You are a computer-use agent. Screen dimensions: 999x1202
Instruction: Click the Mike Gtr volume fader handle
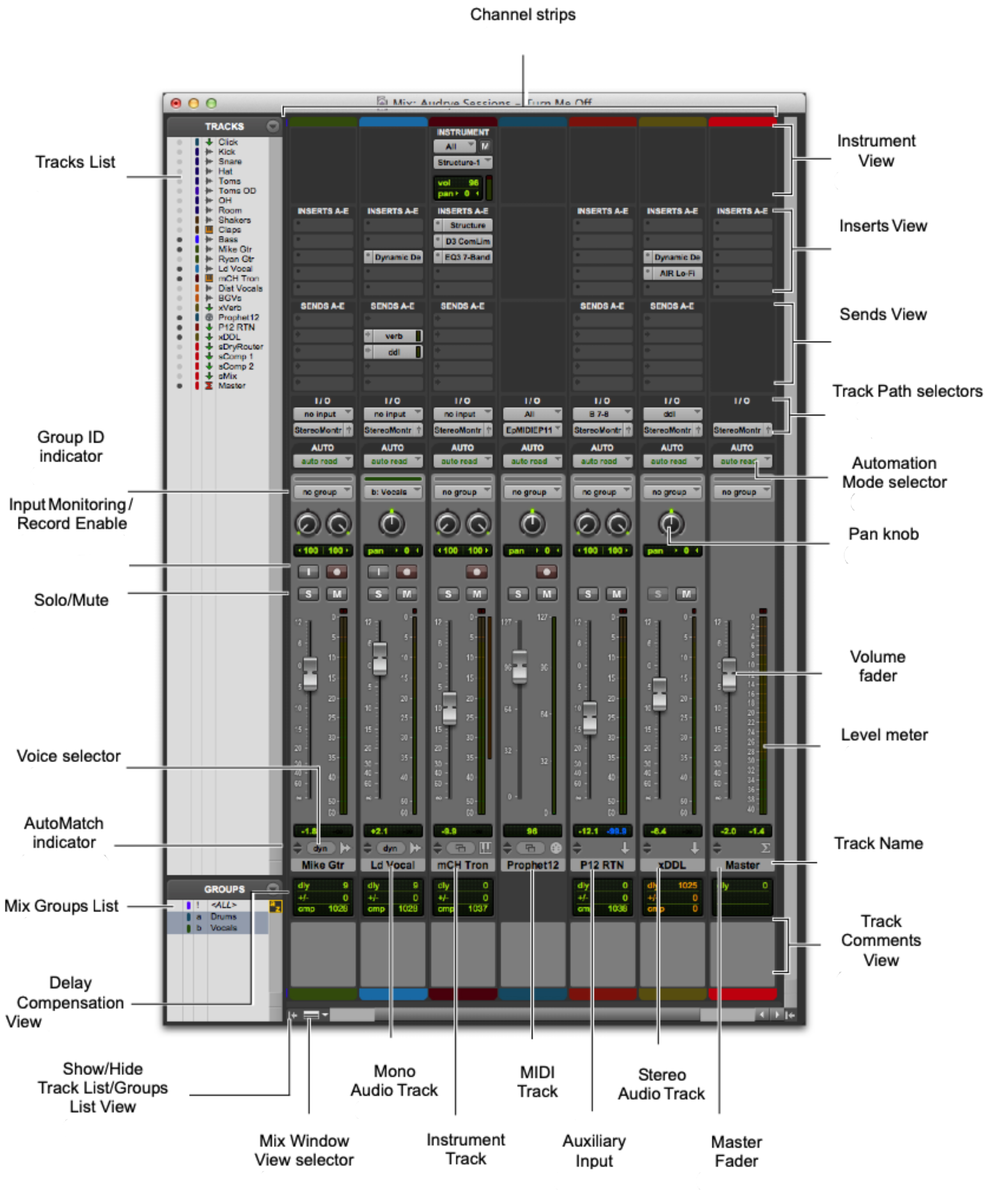point(310,673)
